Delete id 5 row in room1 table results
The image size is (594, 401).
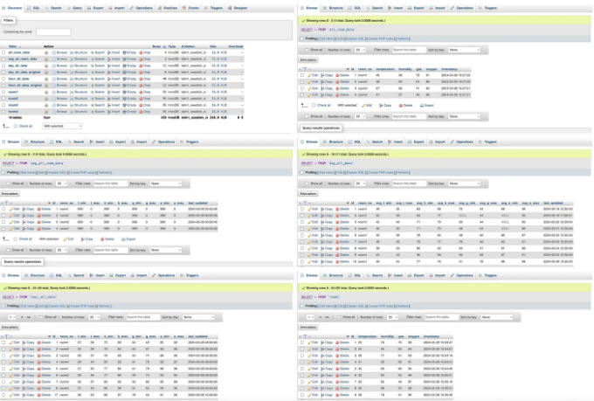point(342,369)
